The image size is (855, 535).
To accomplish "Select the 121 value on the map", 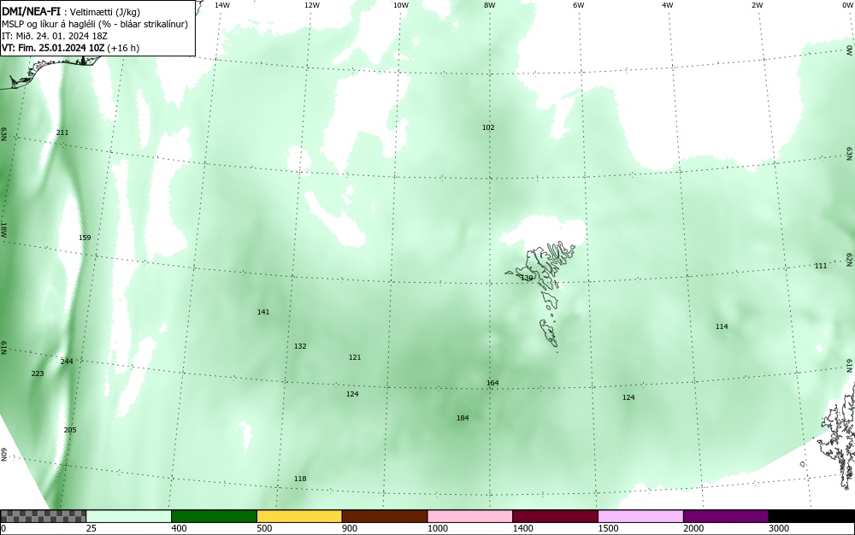I will coord(355,357).
